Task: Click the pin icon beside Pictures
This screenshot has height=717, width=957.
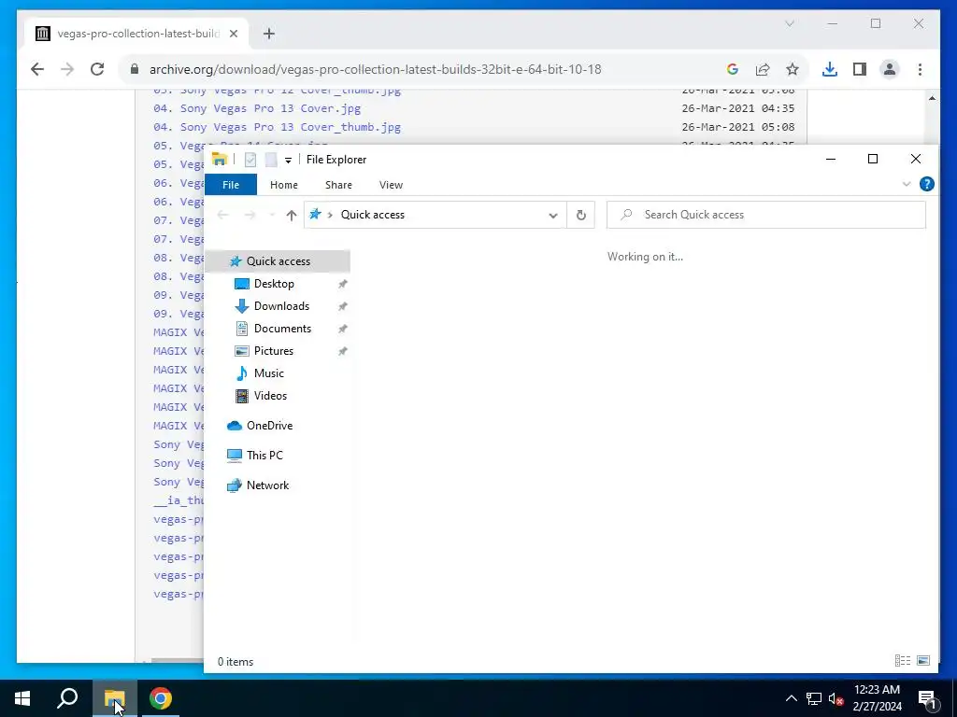Action: coord(343,352)
